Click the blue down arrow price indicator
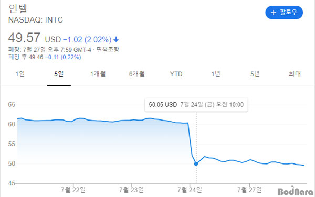 [x=116, y=39]
